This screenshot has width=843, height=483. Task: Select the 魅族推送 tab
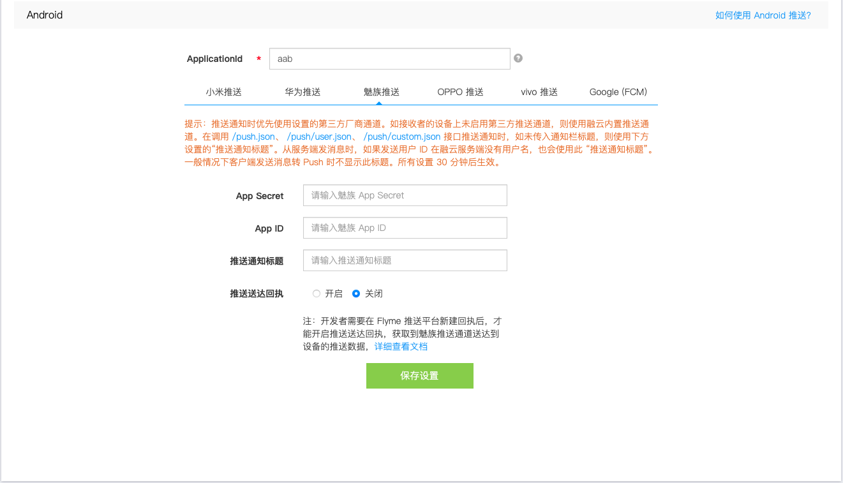[382, 92]
